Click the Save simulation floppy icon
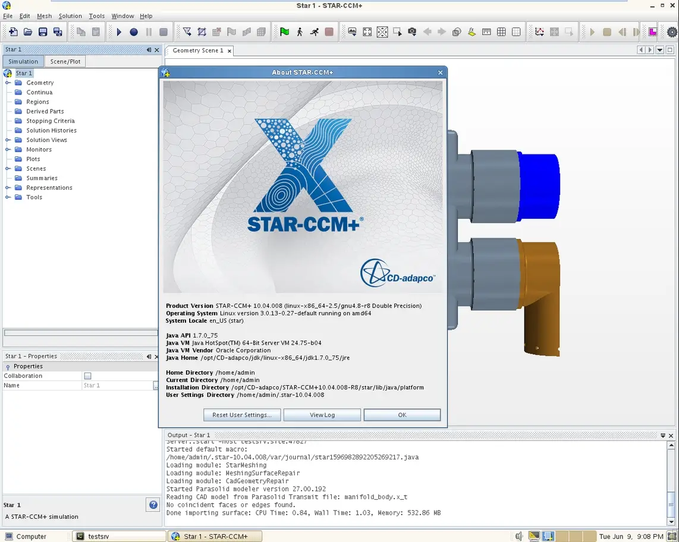 (x=42, y=31)
